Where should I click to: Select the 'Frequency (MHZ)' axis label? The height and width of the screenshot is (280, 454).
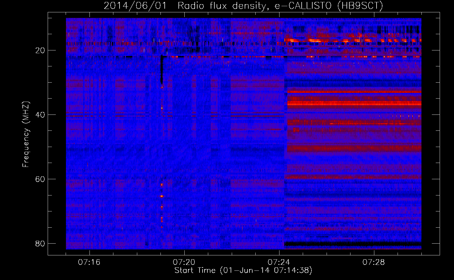coord(26,134)
